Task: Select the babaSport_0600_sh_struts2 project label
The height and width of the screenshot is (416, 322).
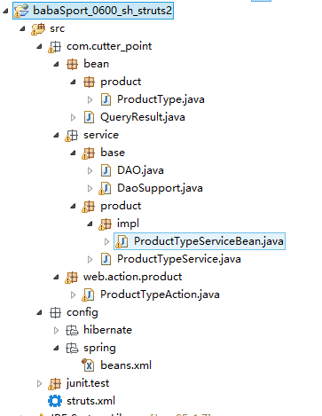Action: click(x=102, y=11)
